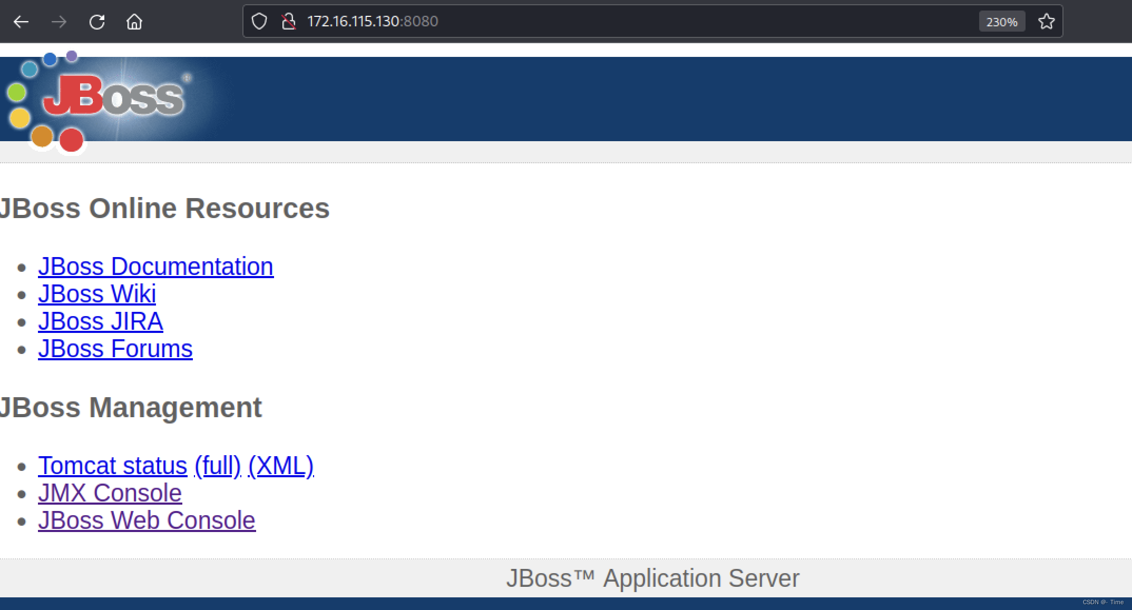Open the JBoss Wiki link
The image size is (1132, 610).
coord(97,294)
